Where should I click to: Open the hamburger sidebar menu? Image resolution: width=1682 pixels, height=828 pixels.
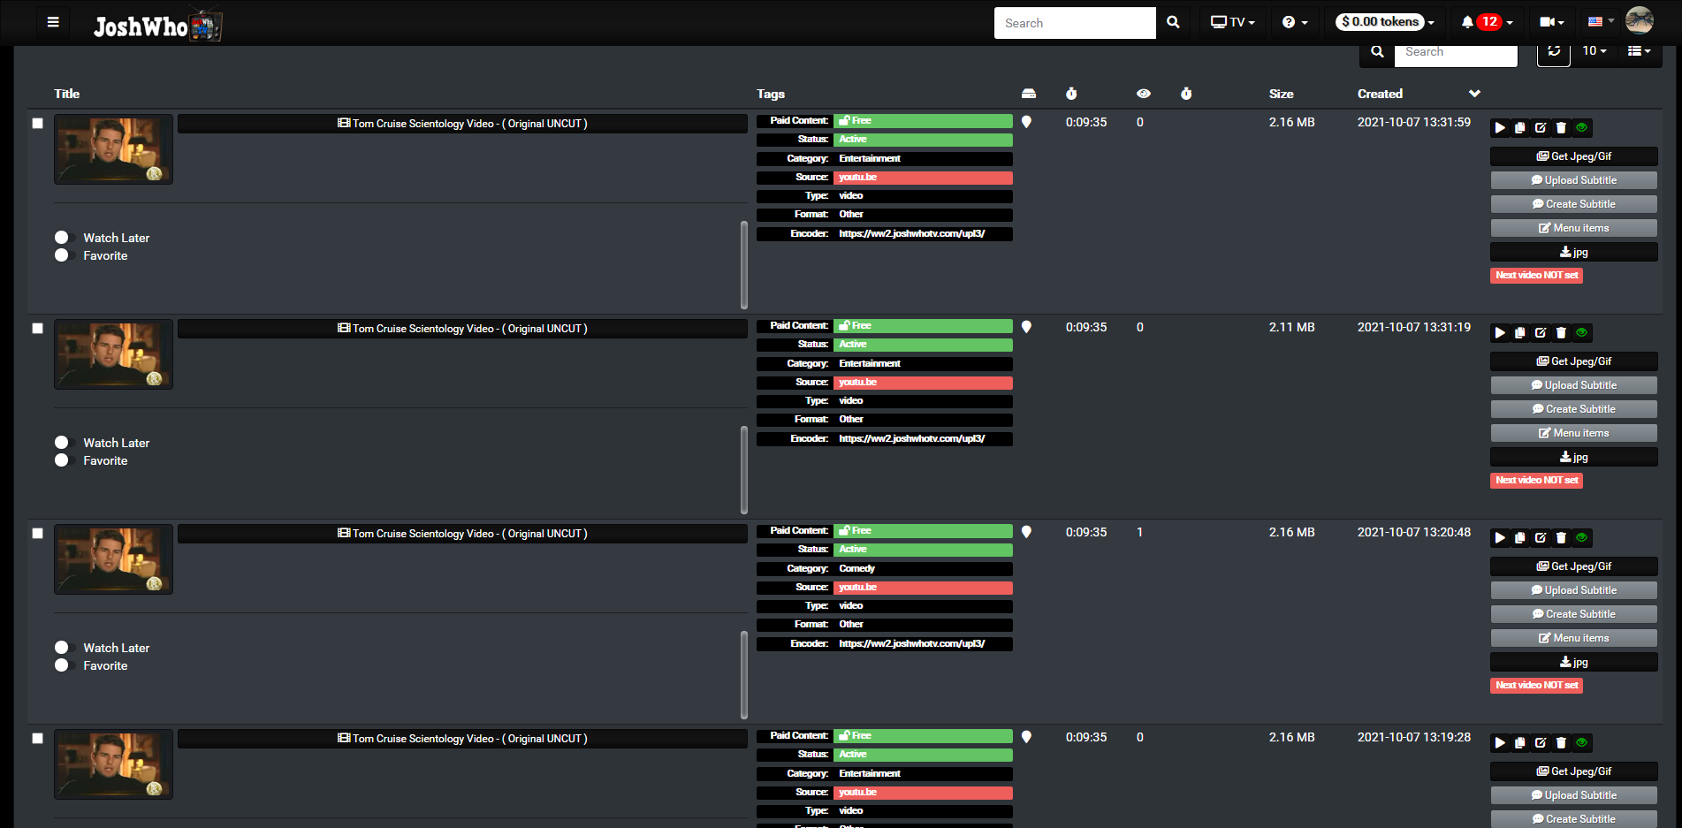point(53,22)
